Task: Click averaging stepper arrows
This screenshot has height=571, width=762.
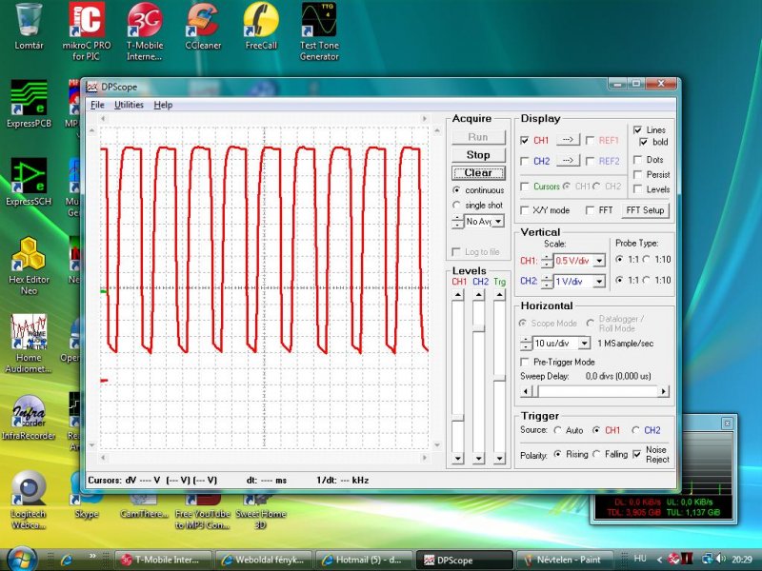Action: (458, 222)
